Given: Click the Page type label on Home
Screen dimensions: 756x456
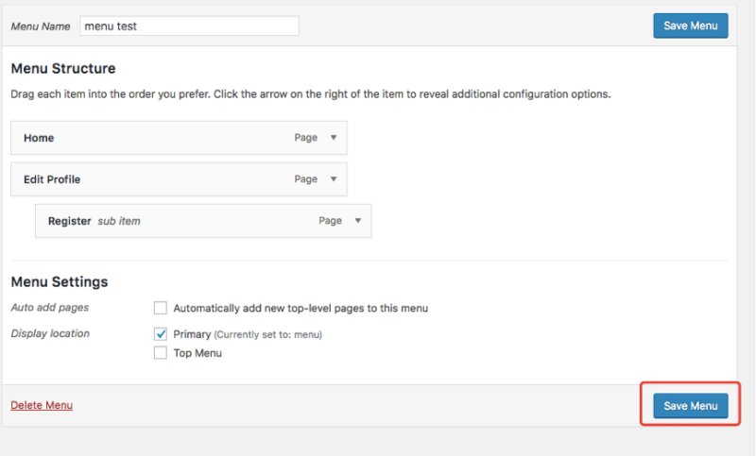Looking at the screenshot, I should tap(305, 138).
